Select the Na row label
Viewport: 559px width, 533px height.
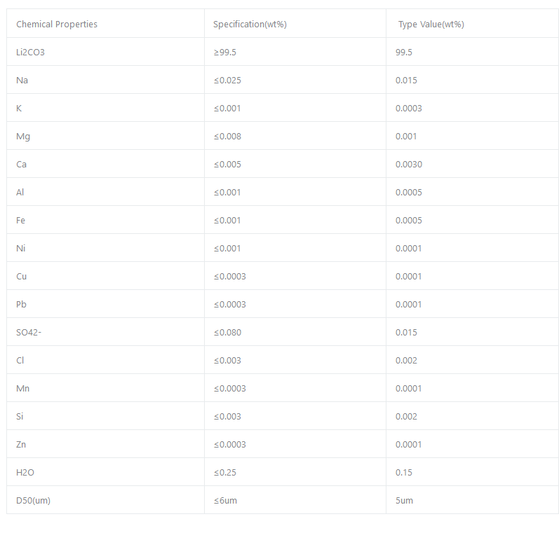pyautogui.click(x=22, y=81)
